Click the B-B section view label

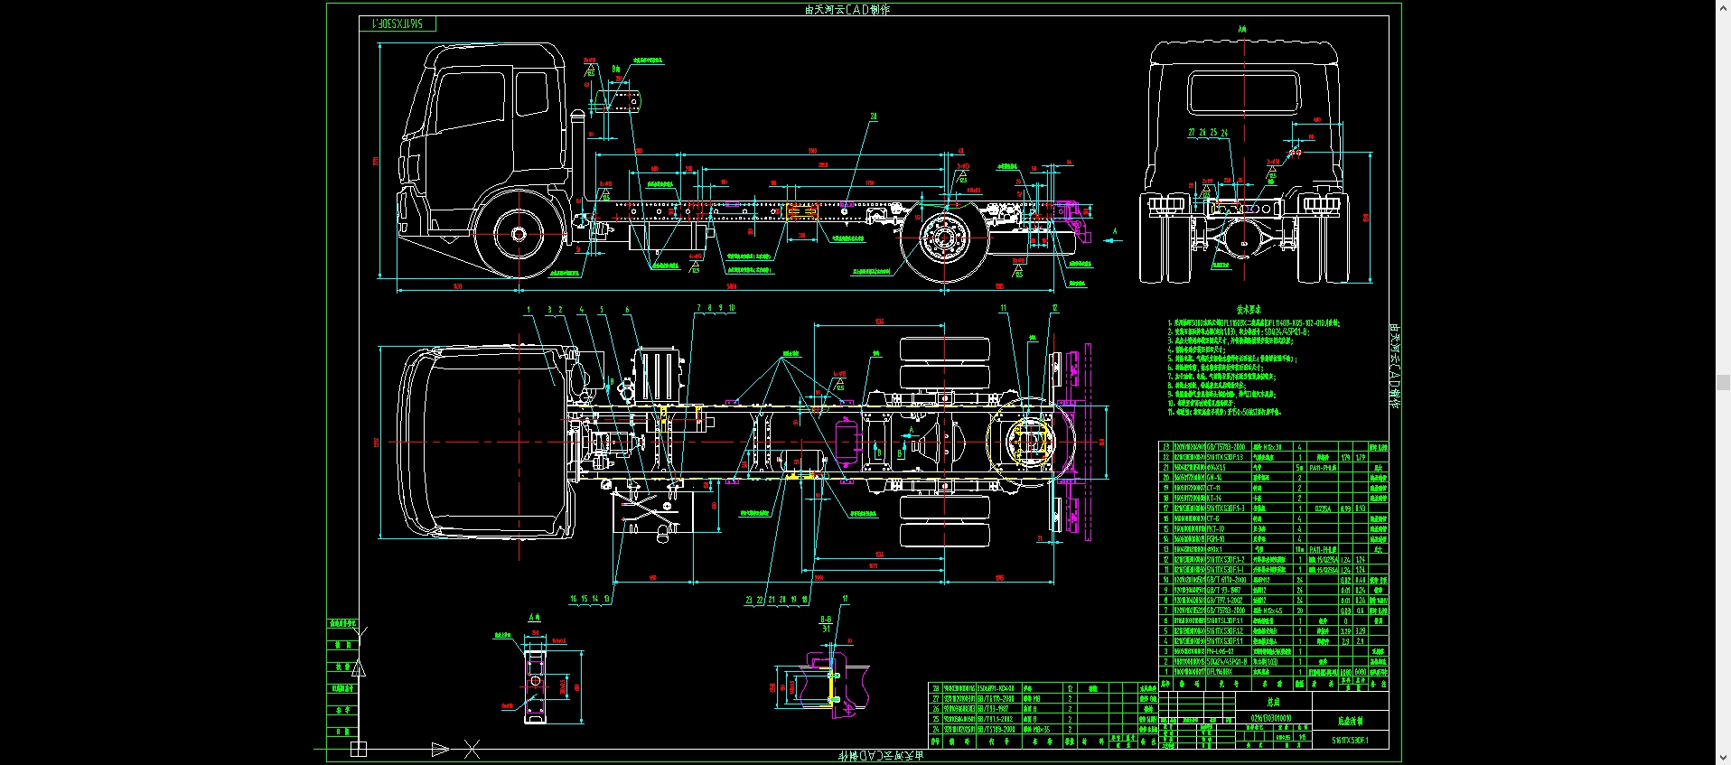click(x=826, y=620)
